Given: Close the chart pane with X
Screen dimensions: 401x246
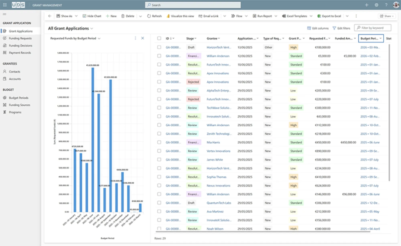Looking at the screenshot, I should tap(142, 38).
